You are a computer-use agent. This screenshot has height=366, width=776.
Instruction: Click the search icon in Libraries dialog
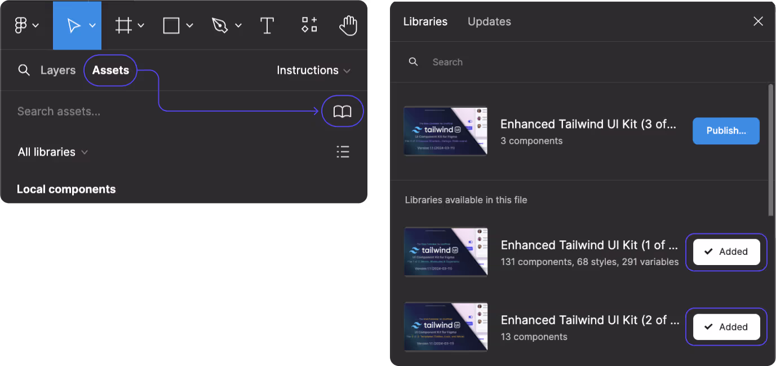[413, 62]
